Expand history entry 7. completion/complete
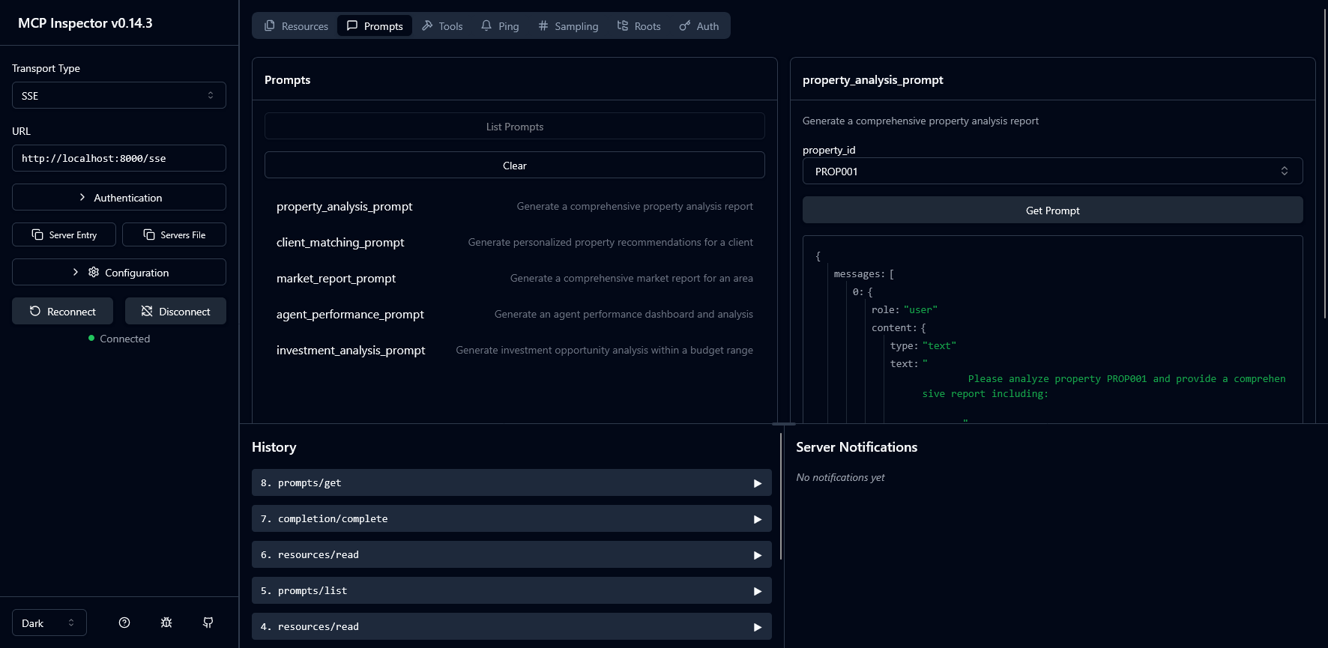 [x=512, y=518]
